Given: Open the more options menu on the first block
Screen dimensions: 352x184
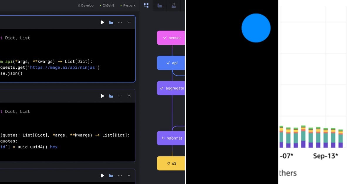Looking at the screenshot, I should coord(120,22).
